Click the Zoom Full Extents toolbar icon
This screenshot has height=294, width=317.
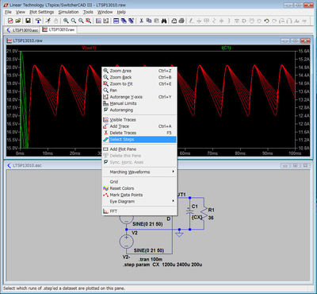point(88,21)
